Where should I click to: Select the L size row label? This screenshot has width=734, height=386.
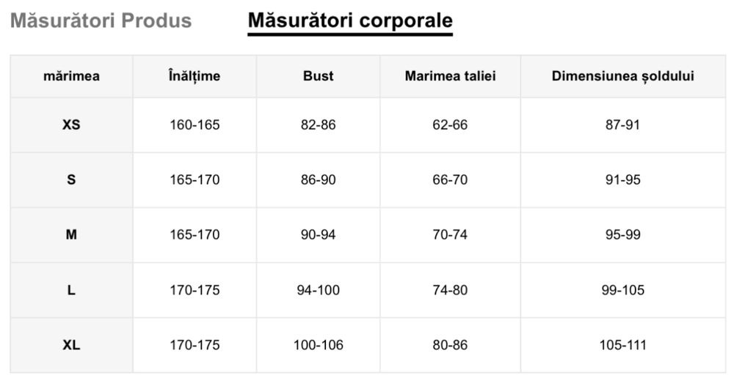point(71,290)
